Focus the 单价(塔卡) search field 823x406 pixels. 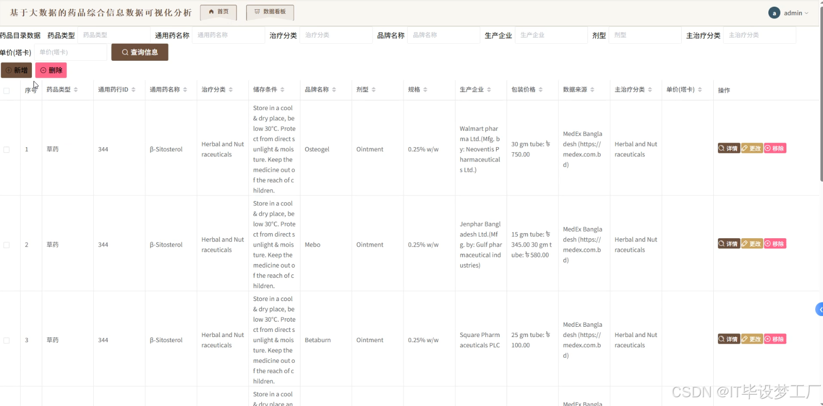tap(71, 52)
